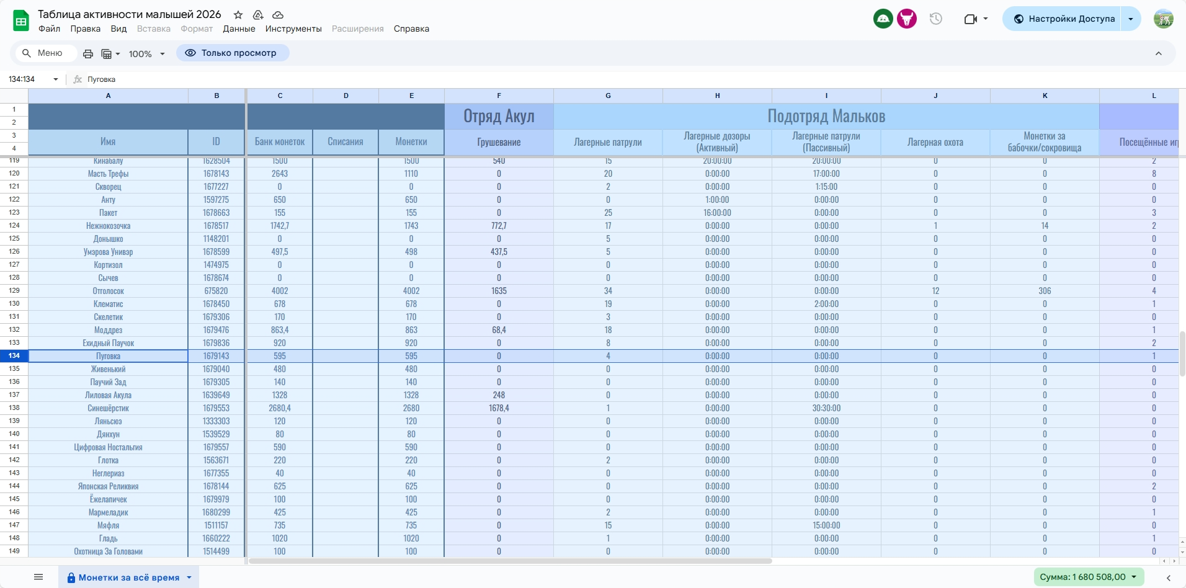Click the print icon in toolbar

[x=88, y=54]
